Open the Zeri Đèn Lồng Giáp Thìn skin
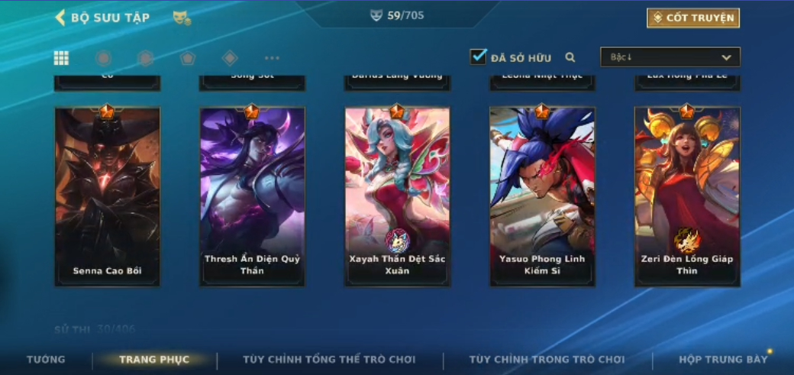This screenshot has width=794, height=375. coord(687,196)
